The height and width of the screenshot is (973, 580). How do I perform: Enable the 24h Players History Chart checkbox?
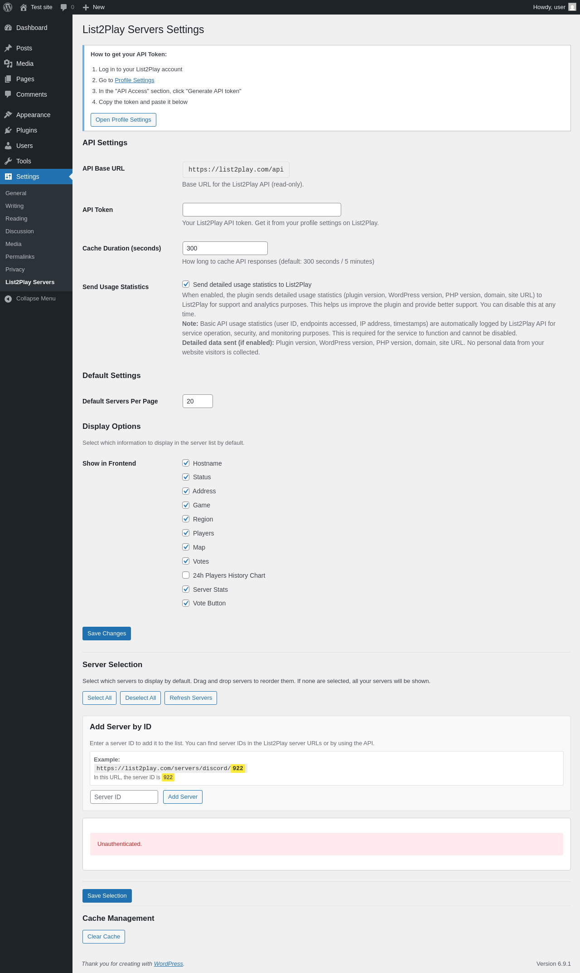point(186,575)
